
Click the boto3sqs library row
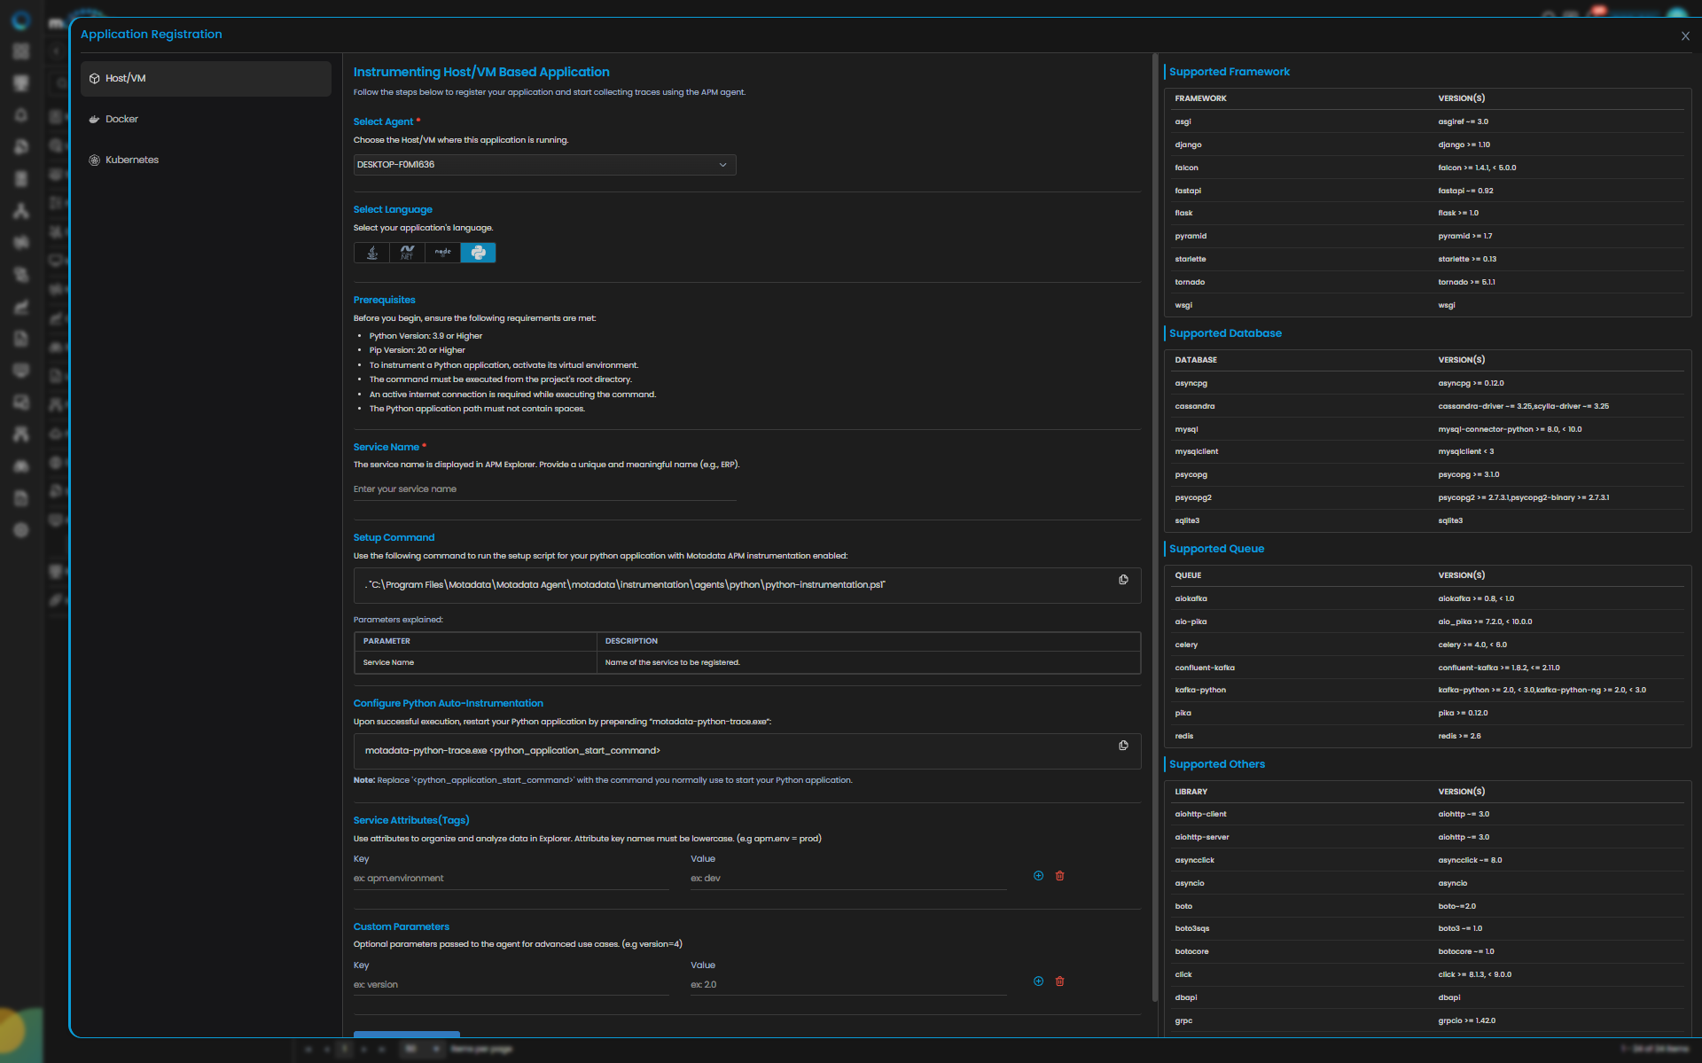[x=1427, y=928]
